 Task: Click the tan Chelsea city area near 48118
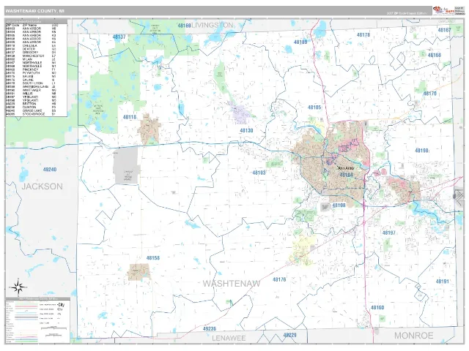pyautogui.click(x=149, y=129)
